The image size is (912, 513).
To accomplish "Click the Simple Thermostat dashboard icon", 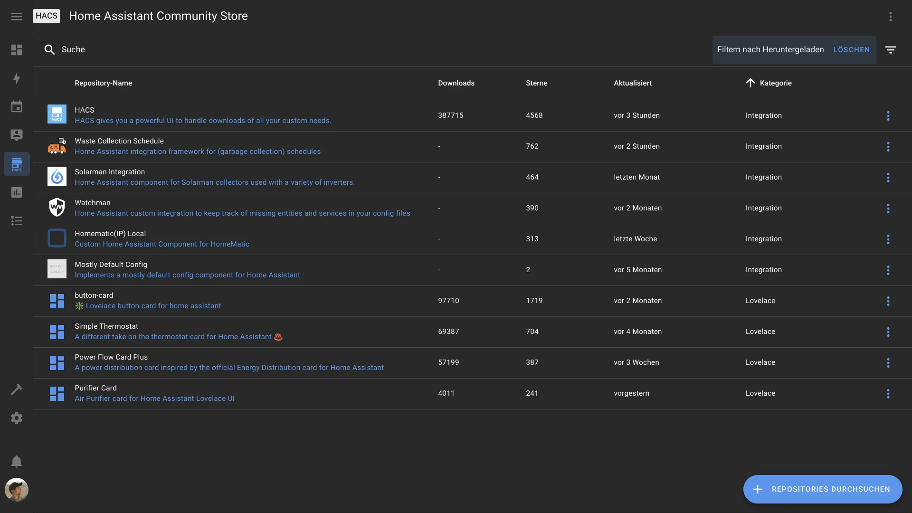I will (57, 332).
